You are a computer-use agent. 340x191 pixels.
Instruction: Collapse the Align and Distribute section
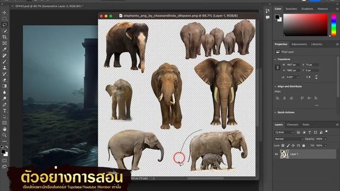(275, 86)
